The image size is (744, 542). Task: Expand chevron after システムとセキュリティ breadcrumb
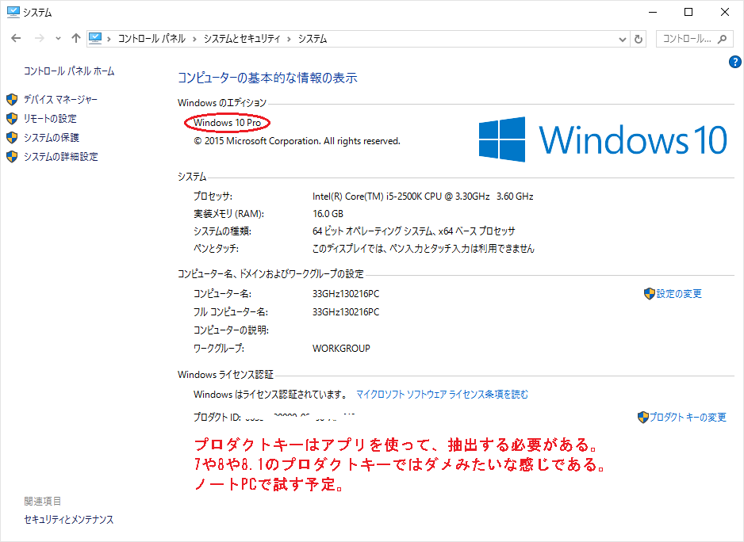(289, 39)
